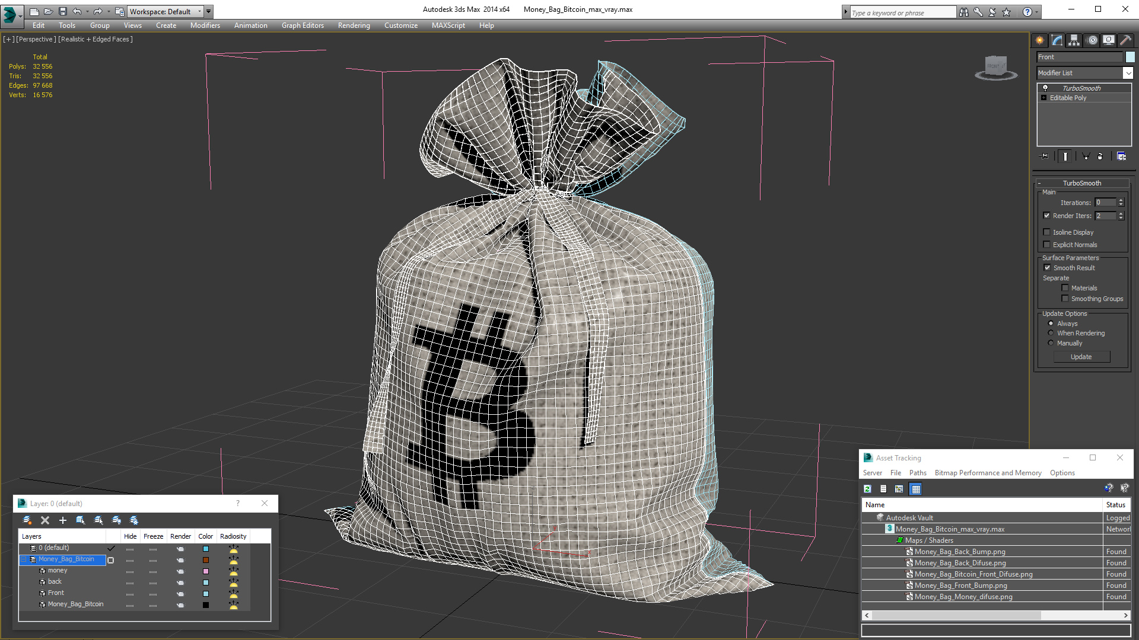Switch to the Create panel tab

1039,40
